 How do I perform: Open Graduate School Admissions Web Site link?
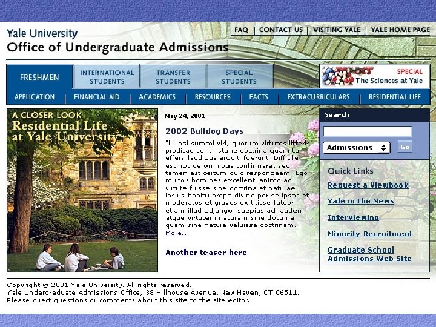(x=369, y=254)
